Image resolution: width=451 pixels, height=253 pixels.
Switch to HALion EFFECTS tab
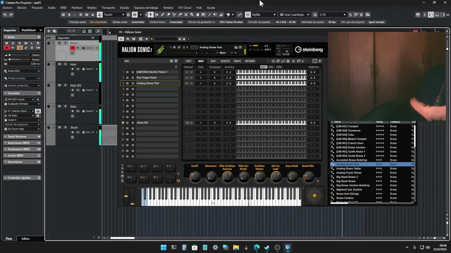pyautogui.click(x=225, y=61)
